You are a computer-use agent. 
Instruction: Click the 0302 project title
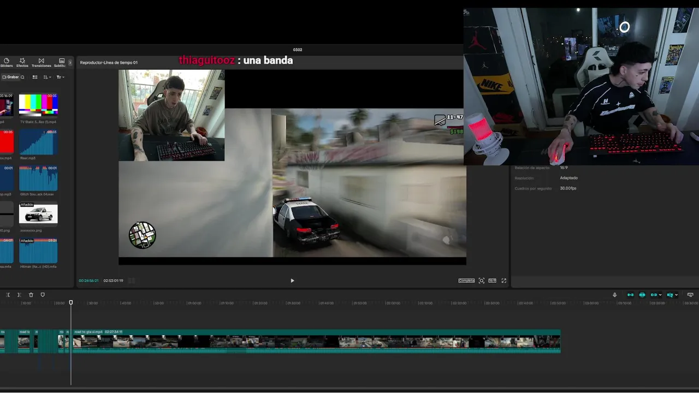tap(298, 50)
